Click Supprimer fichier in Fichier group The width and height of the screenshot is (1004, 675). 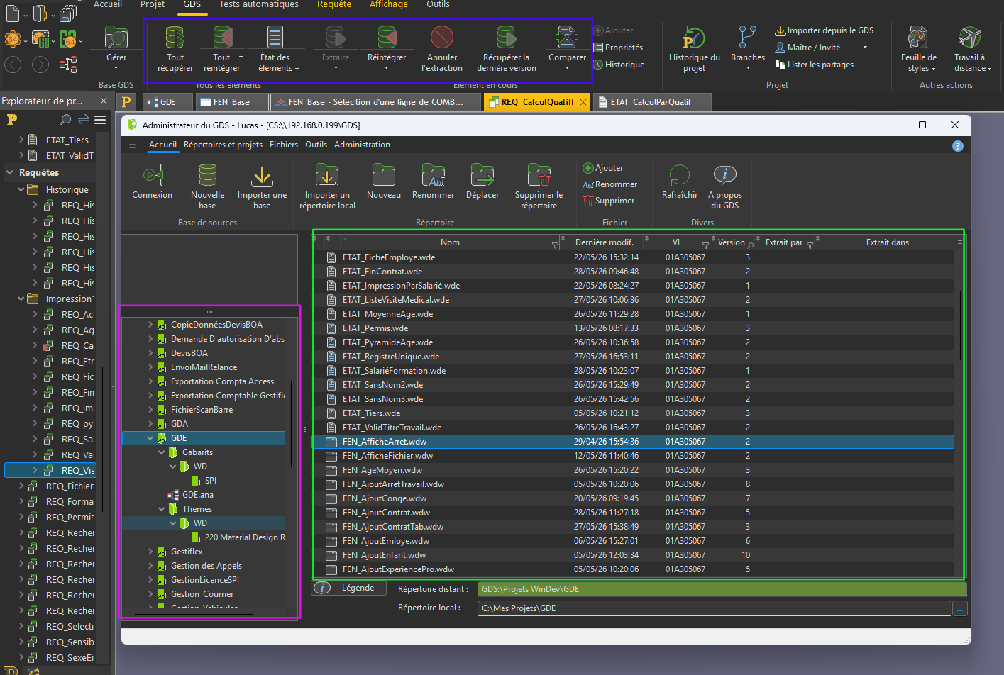point(609,201)
